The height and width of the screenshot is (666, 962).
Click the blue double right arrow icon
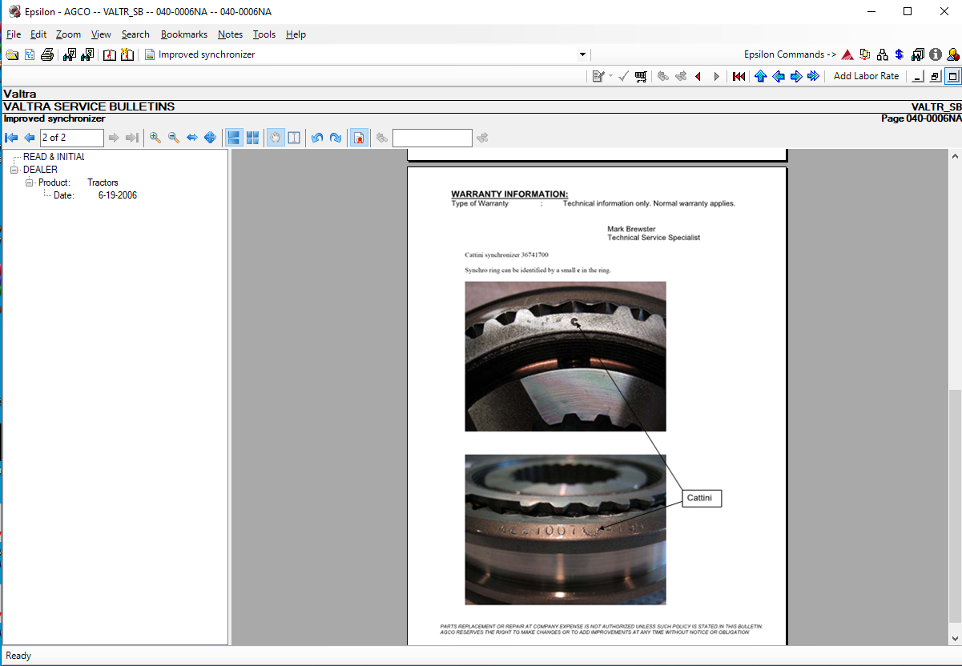tap(814, 76)
